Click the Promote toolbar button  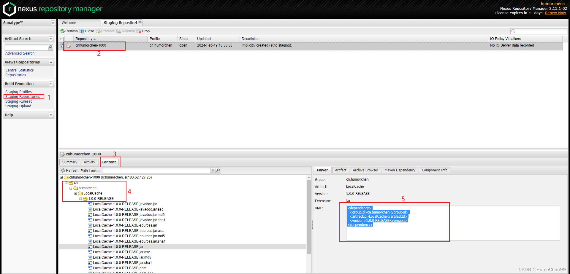click(105, 31)
